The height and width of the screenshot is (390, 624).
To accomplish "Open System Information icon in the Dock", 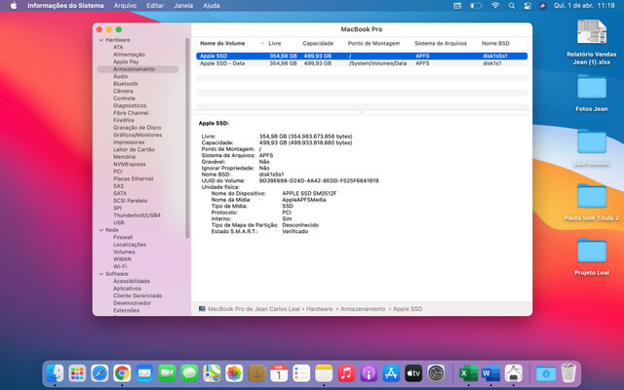I will point(514,373).
